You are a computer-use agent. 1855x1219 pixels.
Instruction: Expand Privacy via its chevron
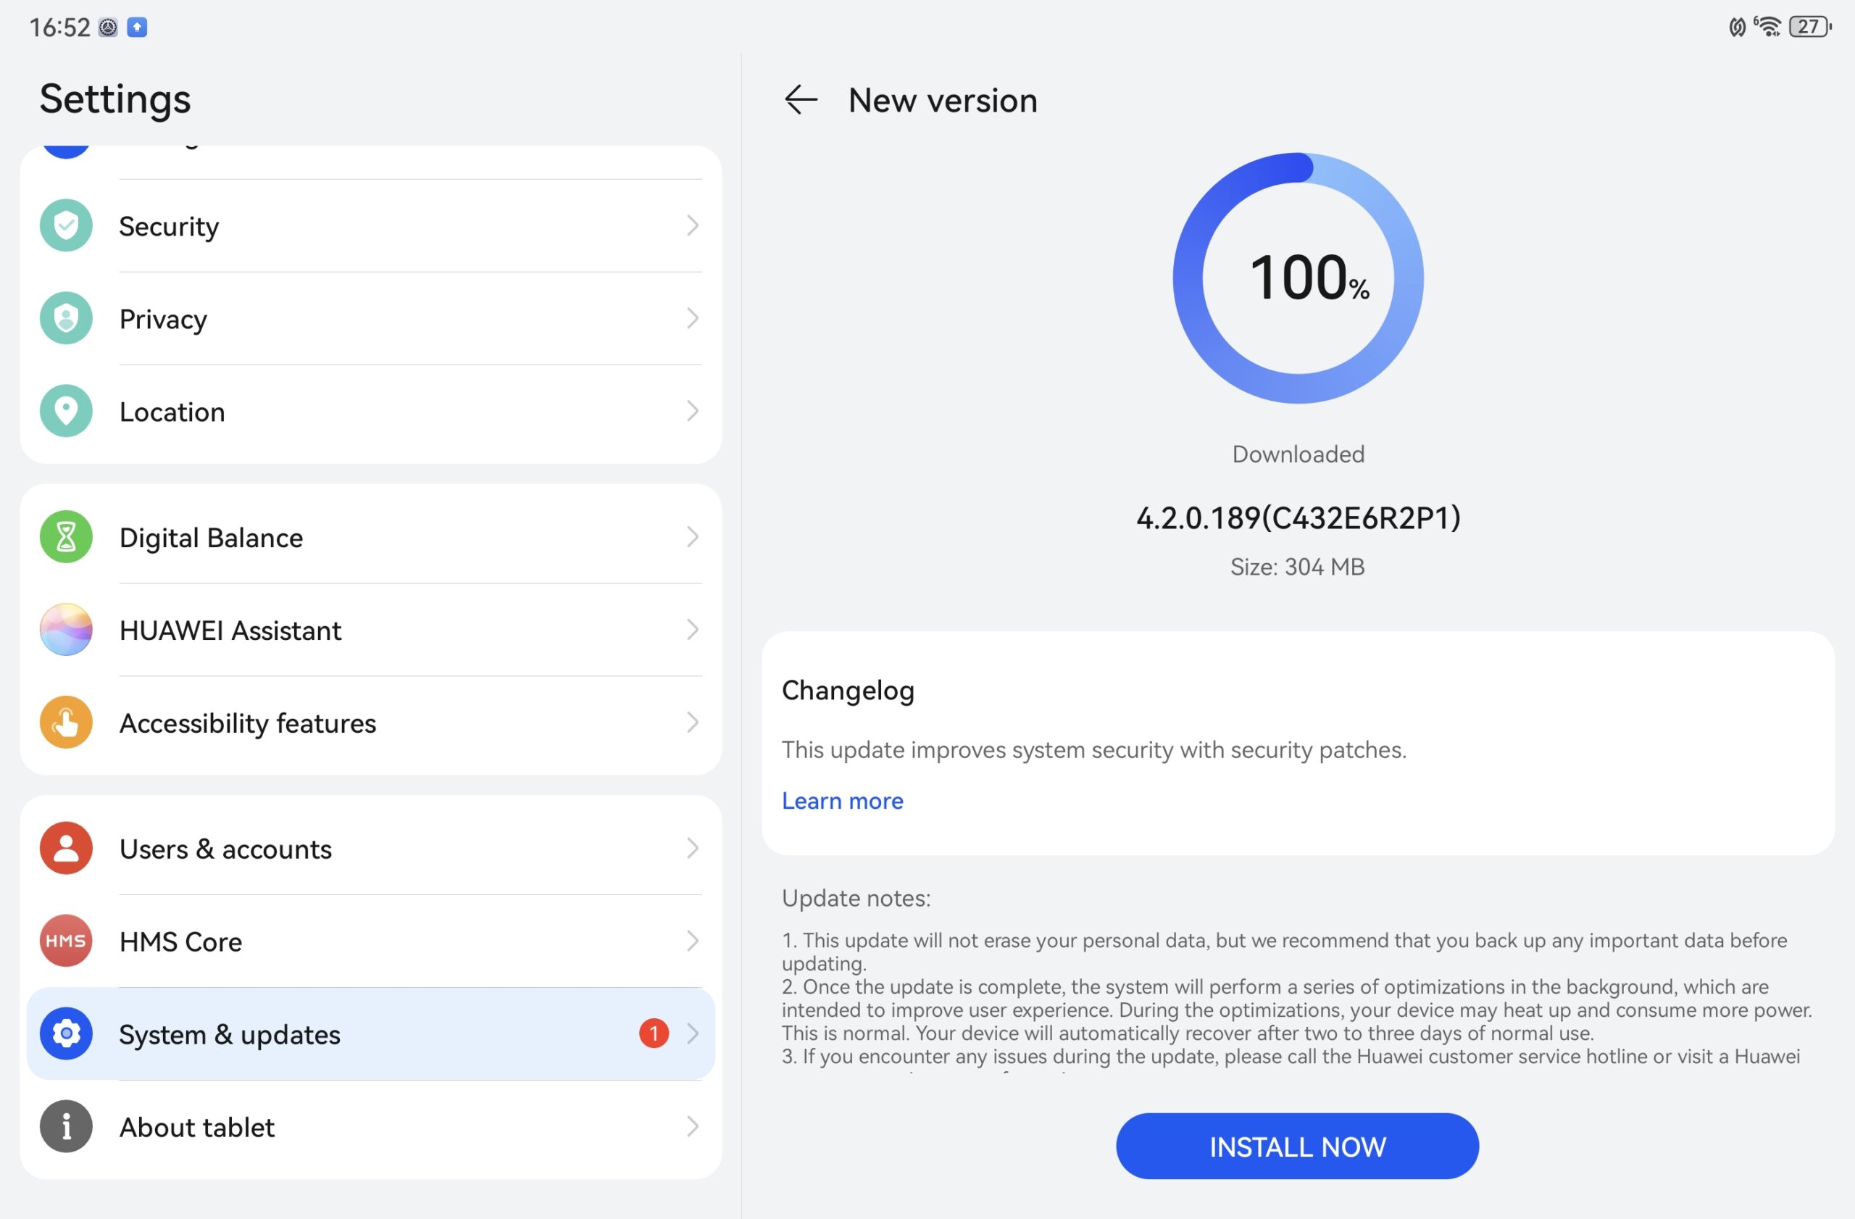[692, 319]
